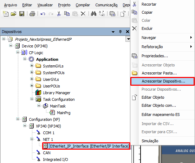Choose Acrescentar Dispositivo... from context menu
The height and width of the screenshot is (163, 195).
163,81
